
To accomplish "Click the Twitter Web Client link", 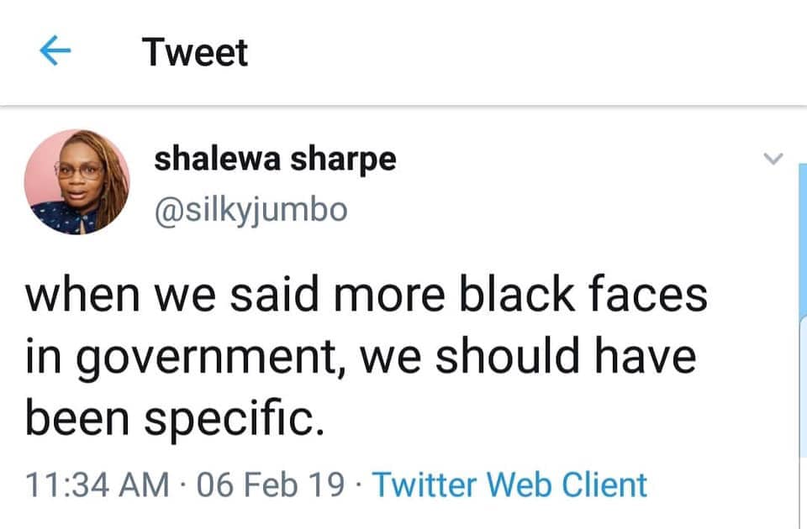I will [x=509, y=484].
